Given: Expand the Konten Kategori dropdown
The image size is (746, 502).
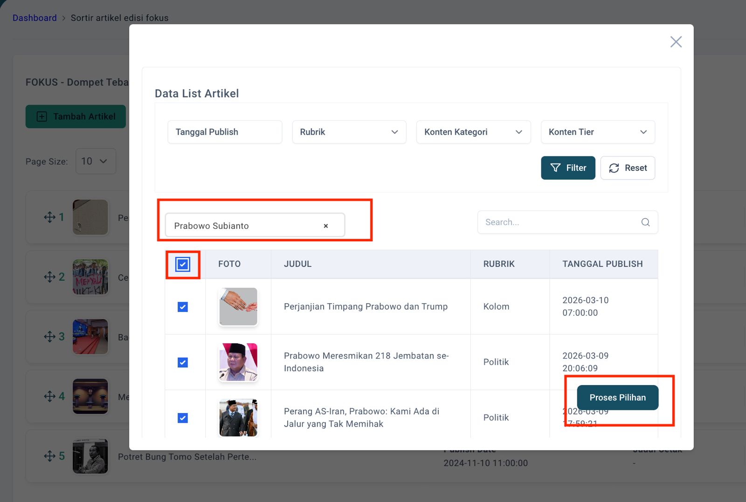Looking at the screenshot, I should pos(473,132).
